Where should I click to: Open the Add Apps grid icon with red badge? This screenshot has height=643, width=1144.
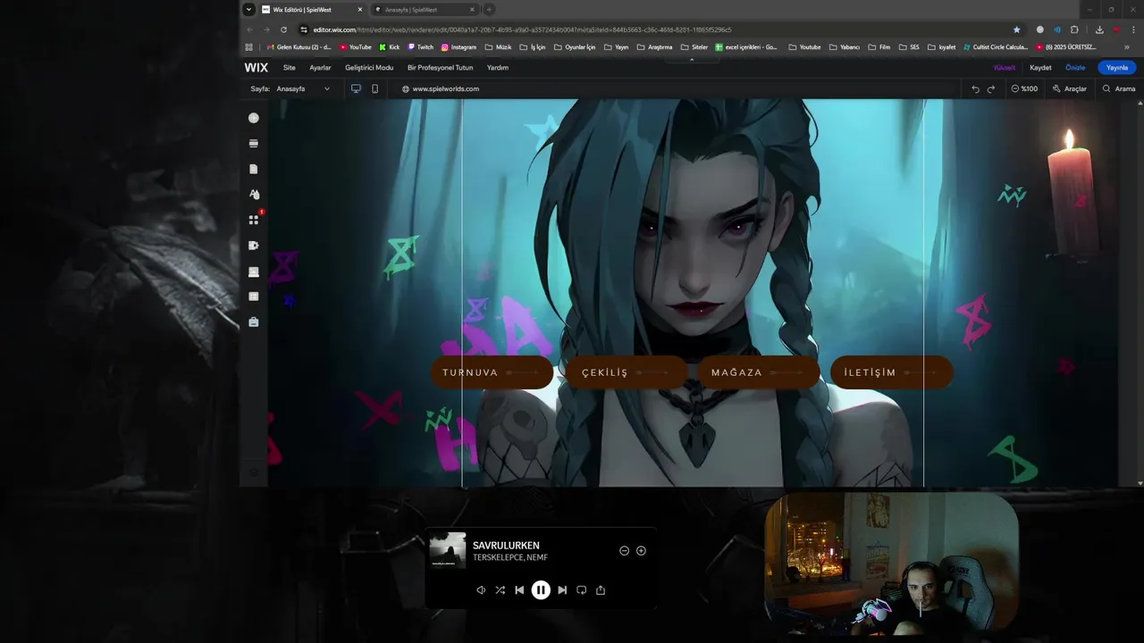(x=254, y=220)
